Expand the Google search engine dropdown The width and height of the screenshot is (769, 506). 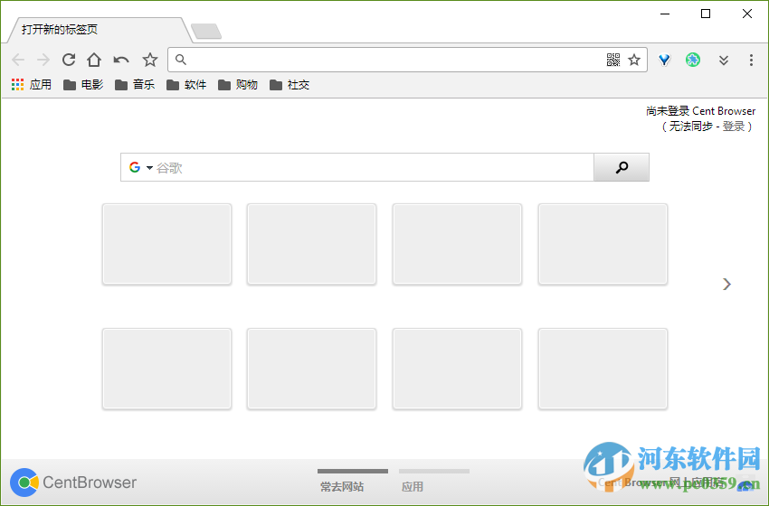tap(149, 168)
